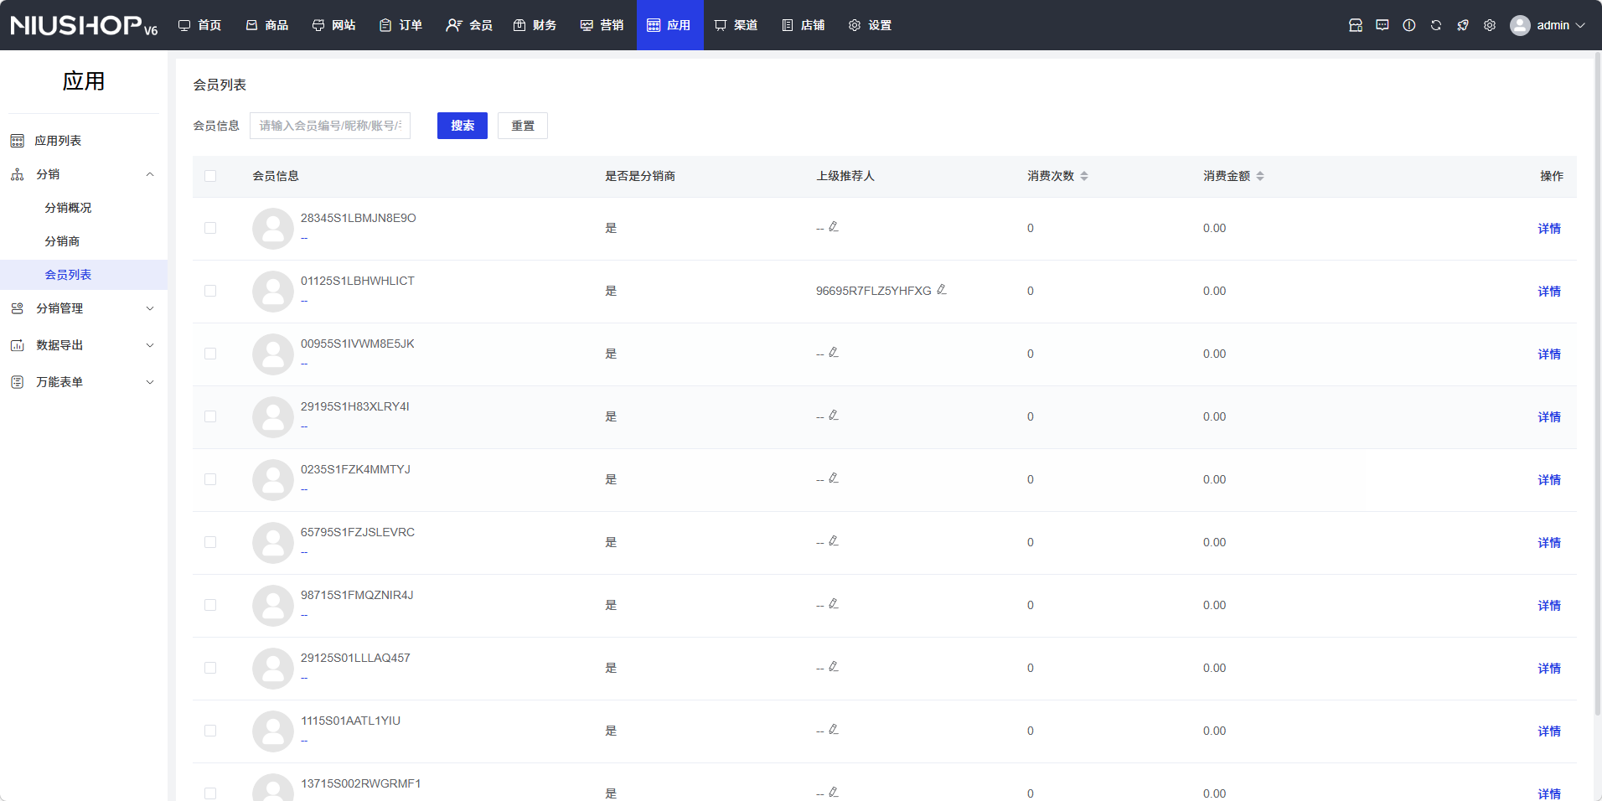
Task: Click the exclamation notice icon in header
Action: tap(1409, 25)
